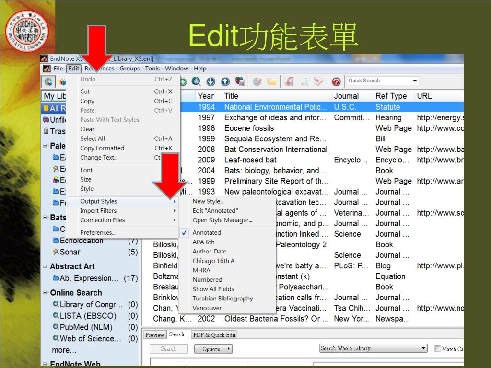Collapse the Bats group set
This screenshot has height=368, width=491.
click(45, 217)
